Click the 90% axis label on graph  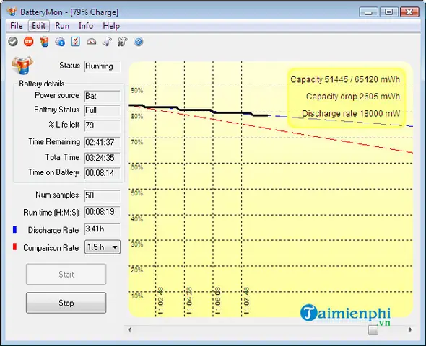click(136, 90)
